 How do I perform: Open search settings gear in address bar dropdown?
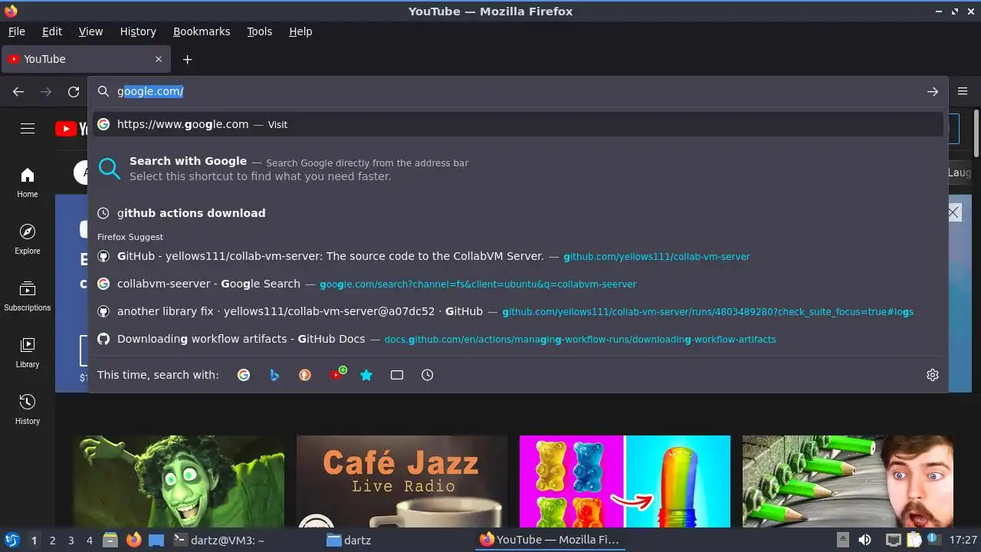coord(933,375)
